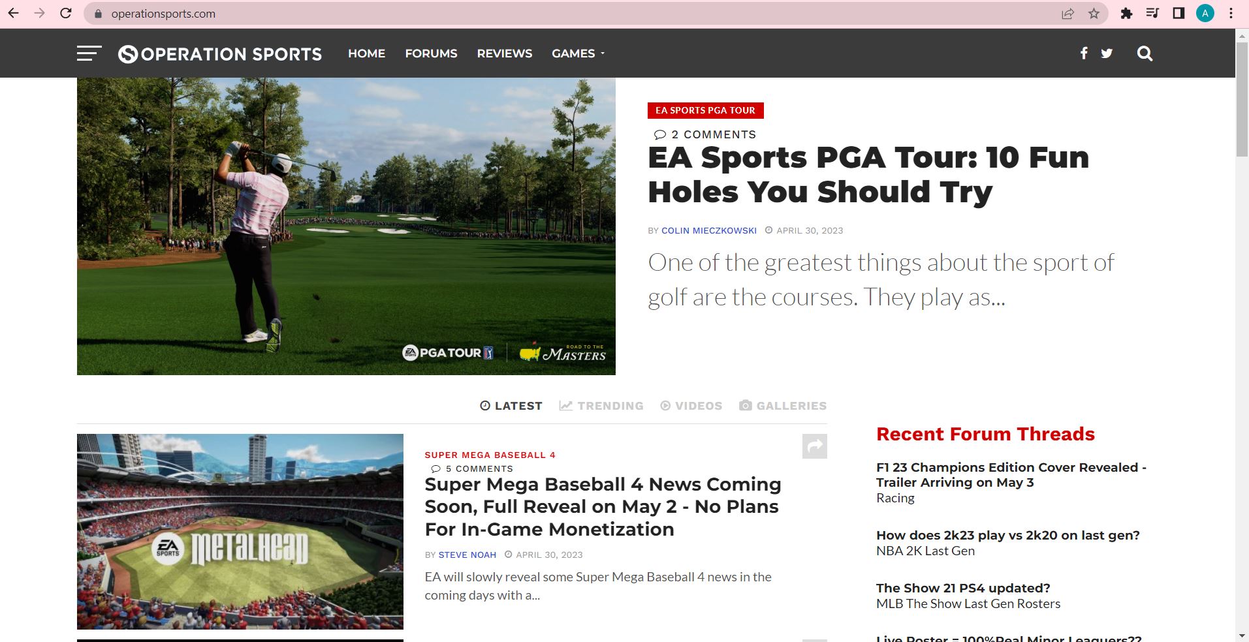1249x642 pixels.
Task: Click the padlock site info icon
Action: pyautogui.click(x=99, y=14)
